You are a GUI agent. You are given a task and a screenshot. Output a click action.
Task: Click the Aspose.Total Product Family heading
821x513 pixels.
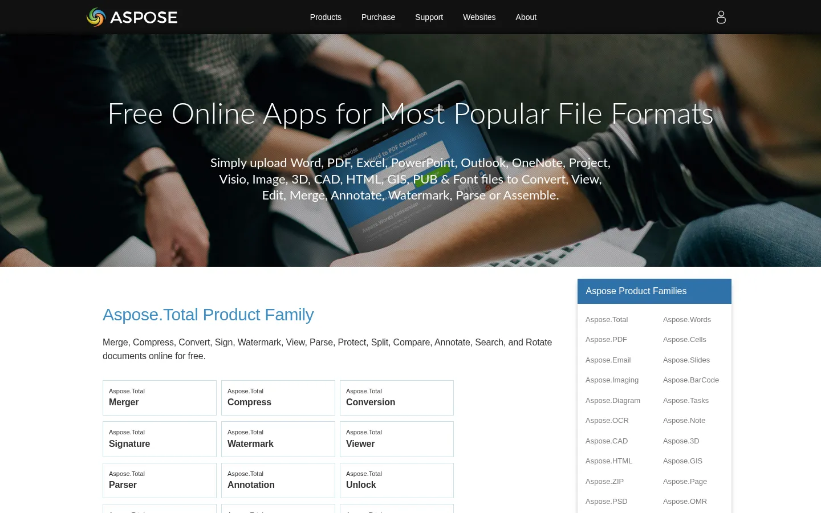point(208,315)
